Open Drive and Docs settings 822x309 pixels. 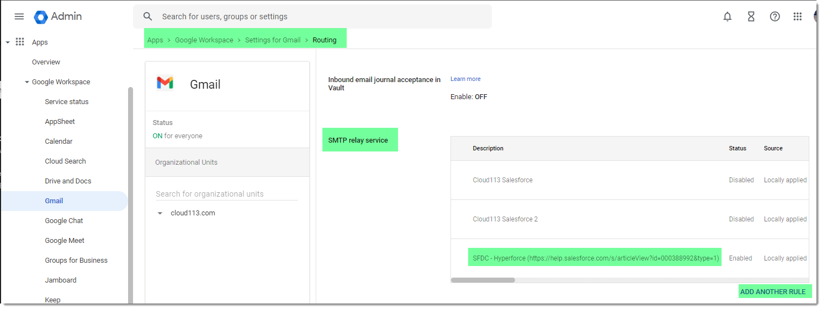click(68, 181)
